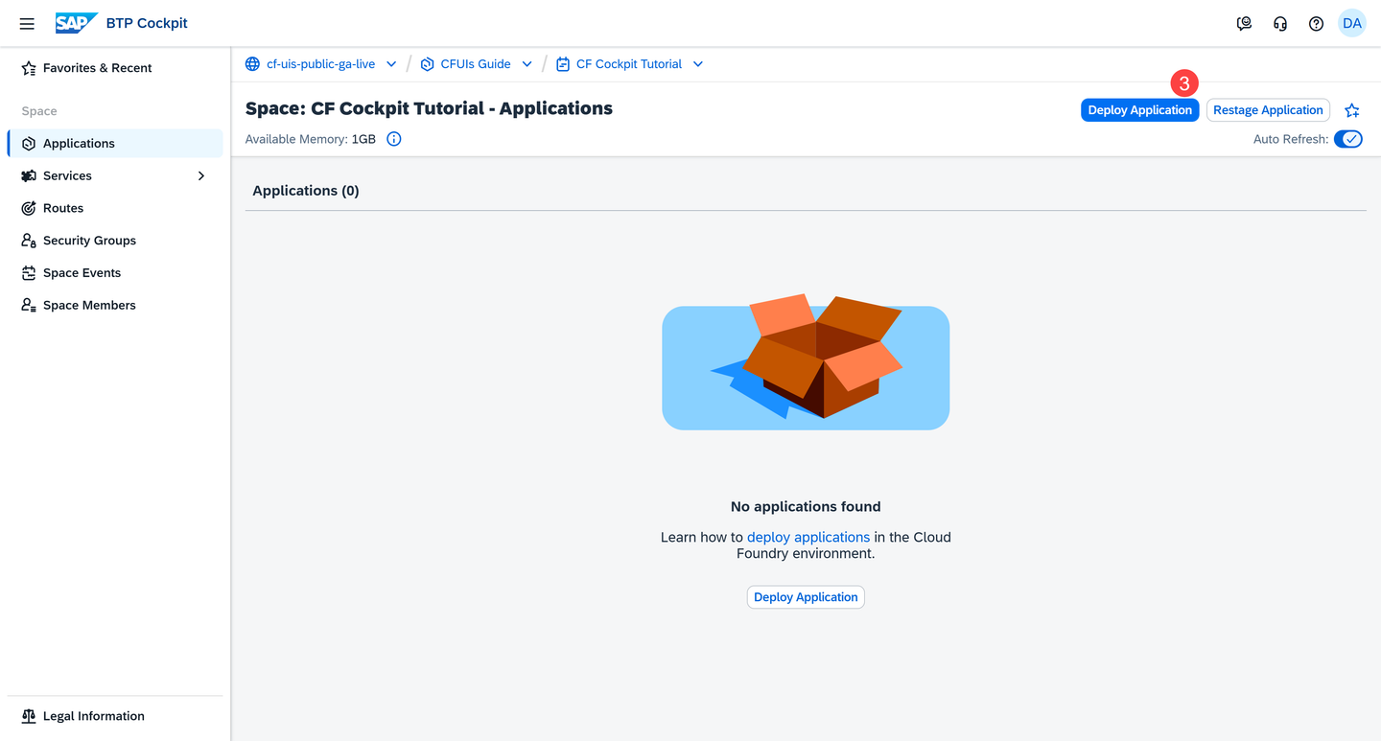Open the DA user profile avatar

(1352, 23)
